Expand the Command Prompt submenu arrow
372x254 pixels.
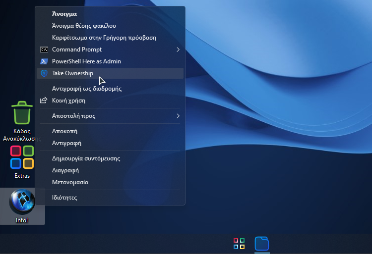pos(178,50)
